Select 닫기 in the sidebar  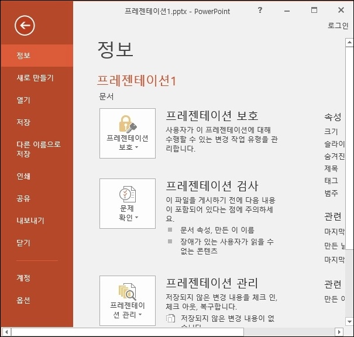pyautogui.click(x=37, y=243)
